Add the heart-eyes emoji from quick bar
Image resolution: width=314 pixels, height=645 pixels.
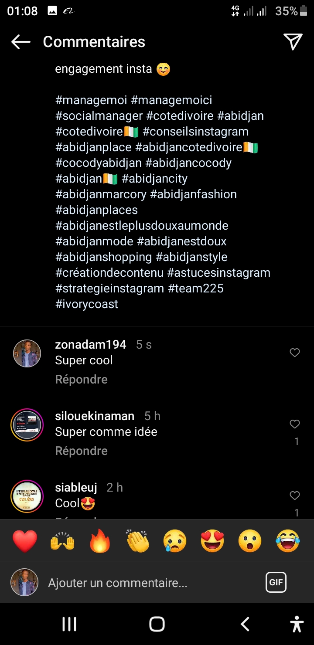(x=212, y=541)
